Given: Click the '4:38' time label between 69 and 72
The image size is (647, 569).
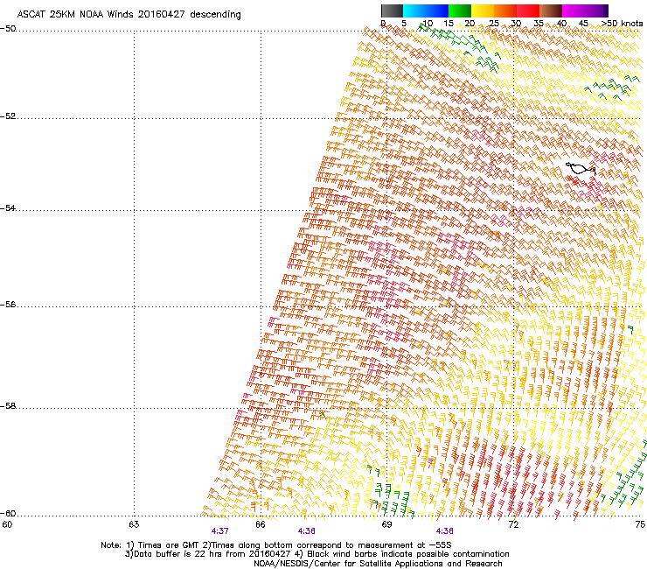Looking at the screenshot, I should 444,531.
